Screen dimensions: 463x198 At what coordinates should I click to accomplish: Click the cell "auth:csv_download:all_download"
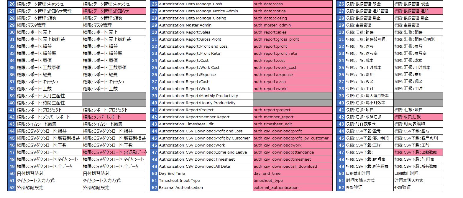(293, 167)
